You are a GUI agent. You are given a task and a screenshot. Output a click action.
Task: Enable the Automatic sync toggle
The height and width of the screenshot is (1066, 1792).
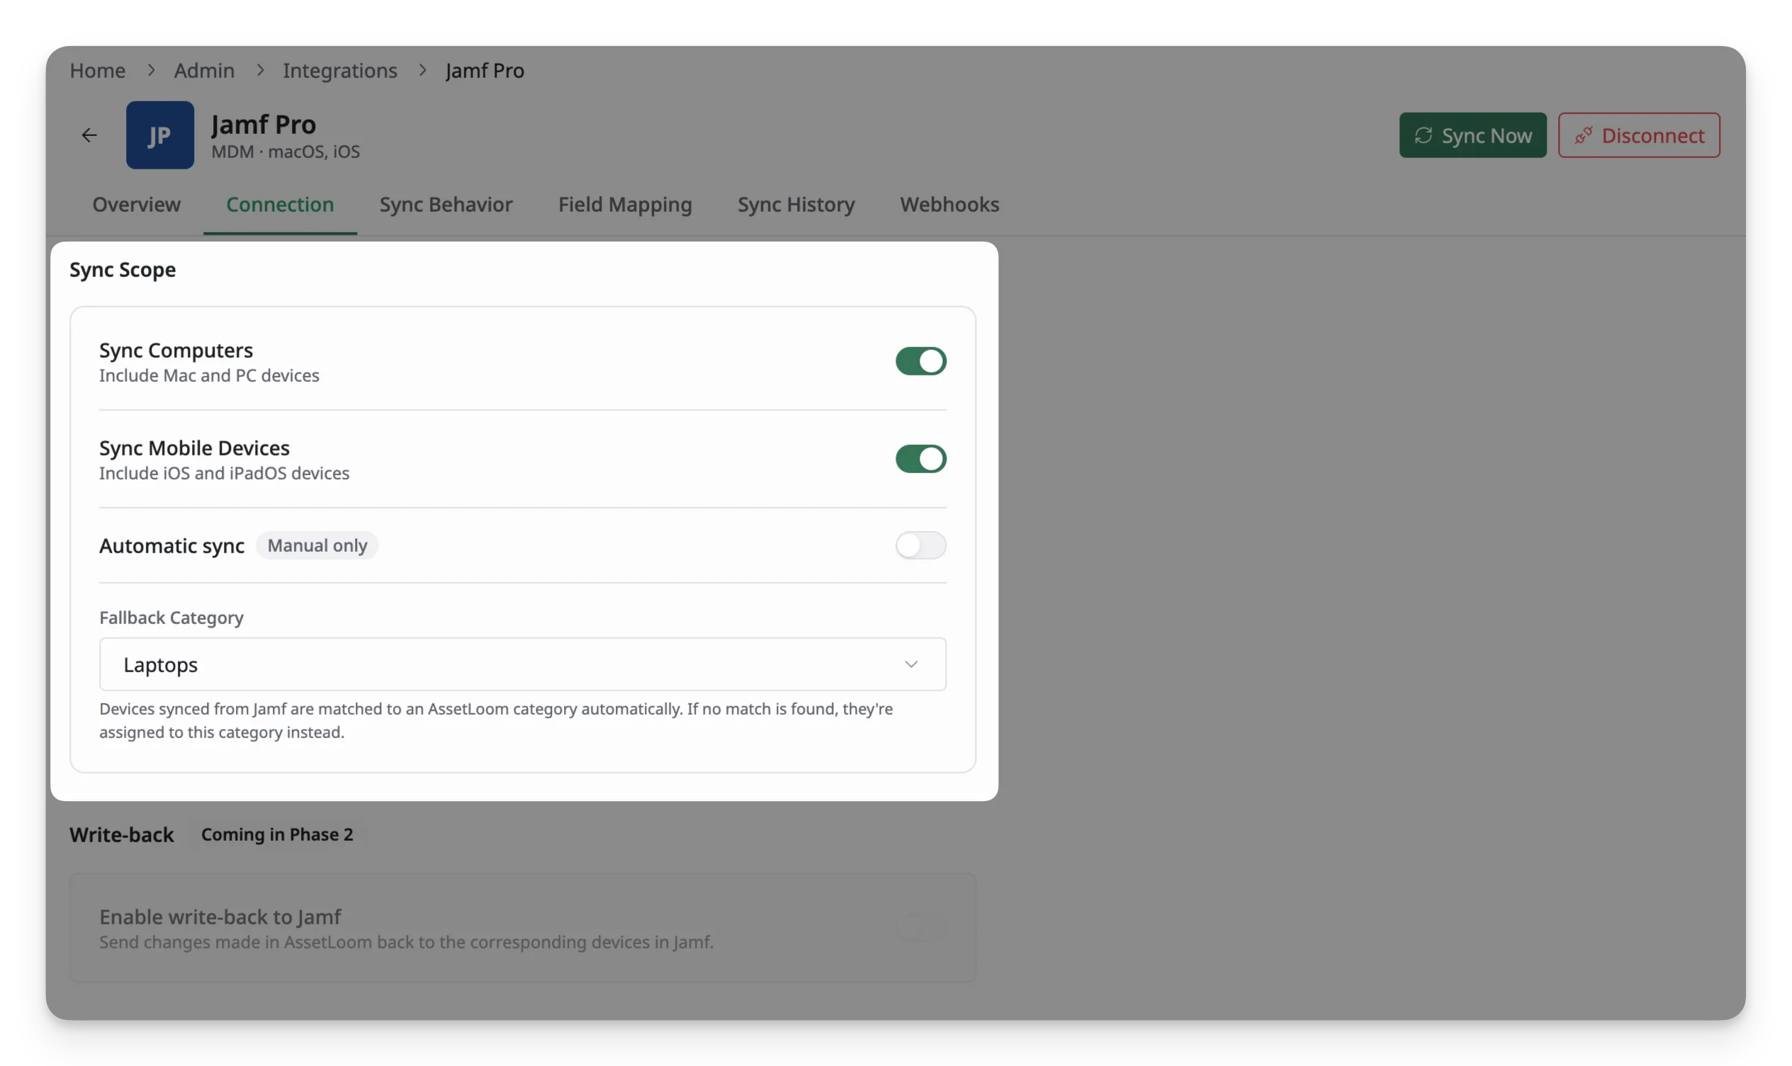pos(920,545)
